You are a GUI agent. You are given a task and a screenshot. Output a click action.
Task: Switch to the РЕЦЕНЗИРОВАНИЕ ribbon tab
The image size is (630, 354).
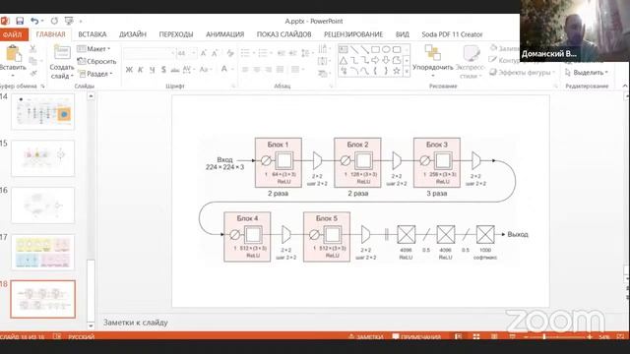353,34
